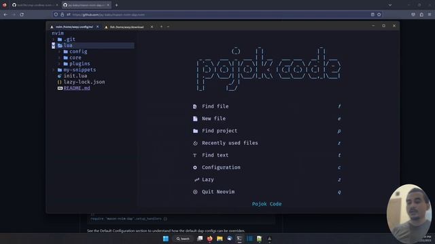This screenshot has height=244, width=435.
Task: Open Firefox list all tabs dropdown
Action: (389, 5)
